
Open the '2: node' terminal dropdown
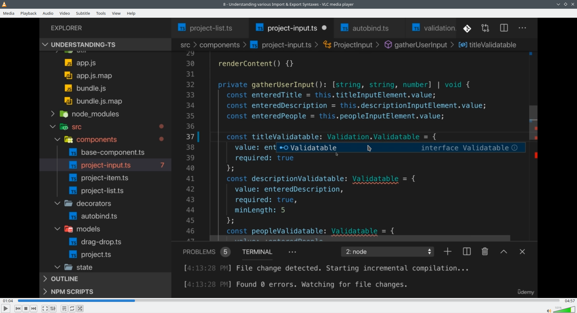(388, 252)
